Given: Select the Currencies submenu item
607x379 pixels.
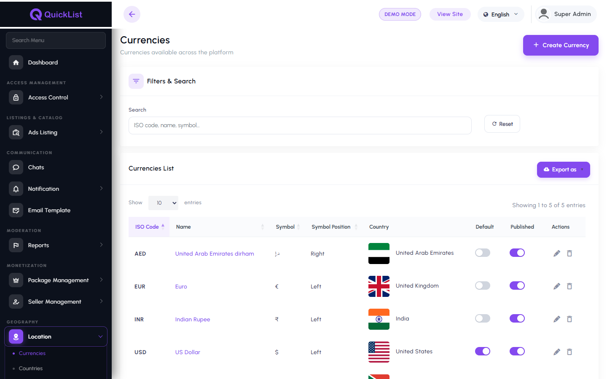Looking at the screenshot, I should (x=32, y=353).
